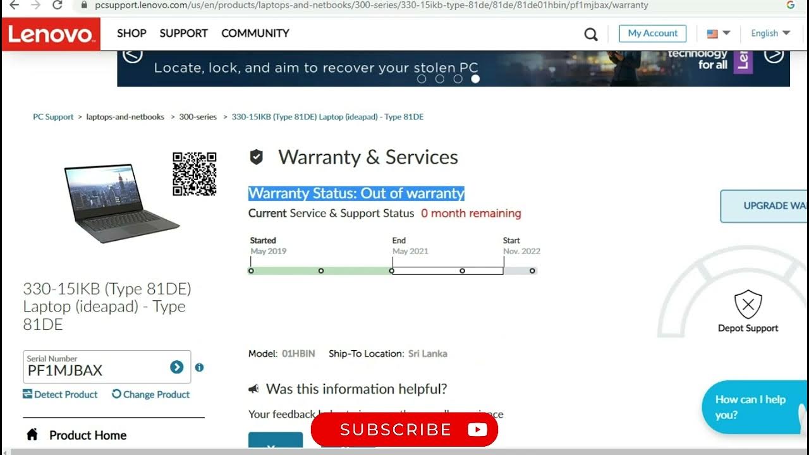Click the 300-series breadcrumb
809x455 pixels.
click(x=198, y=117)
